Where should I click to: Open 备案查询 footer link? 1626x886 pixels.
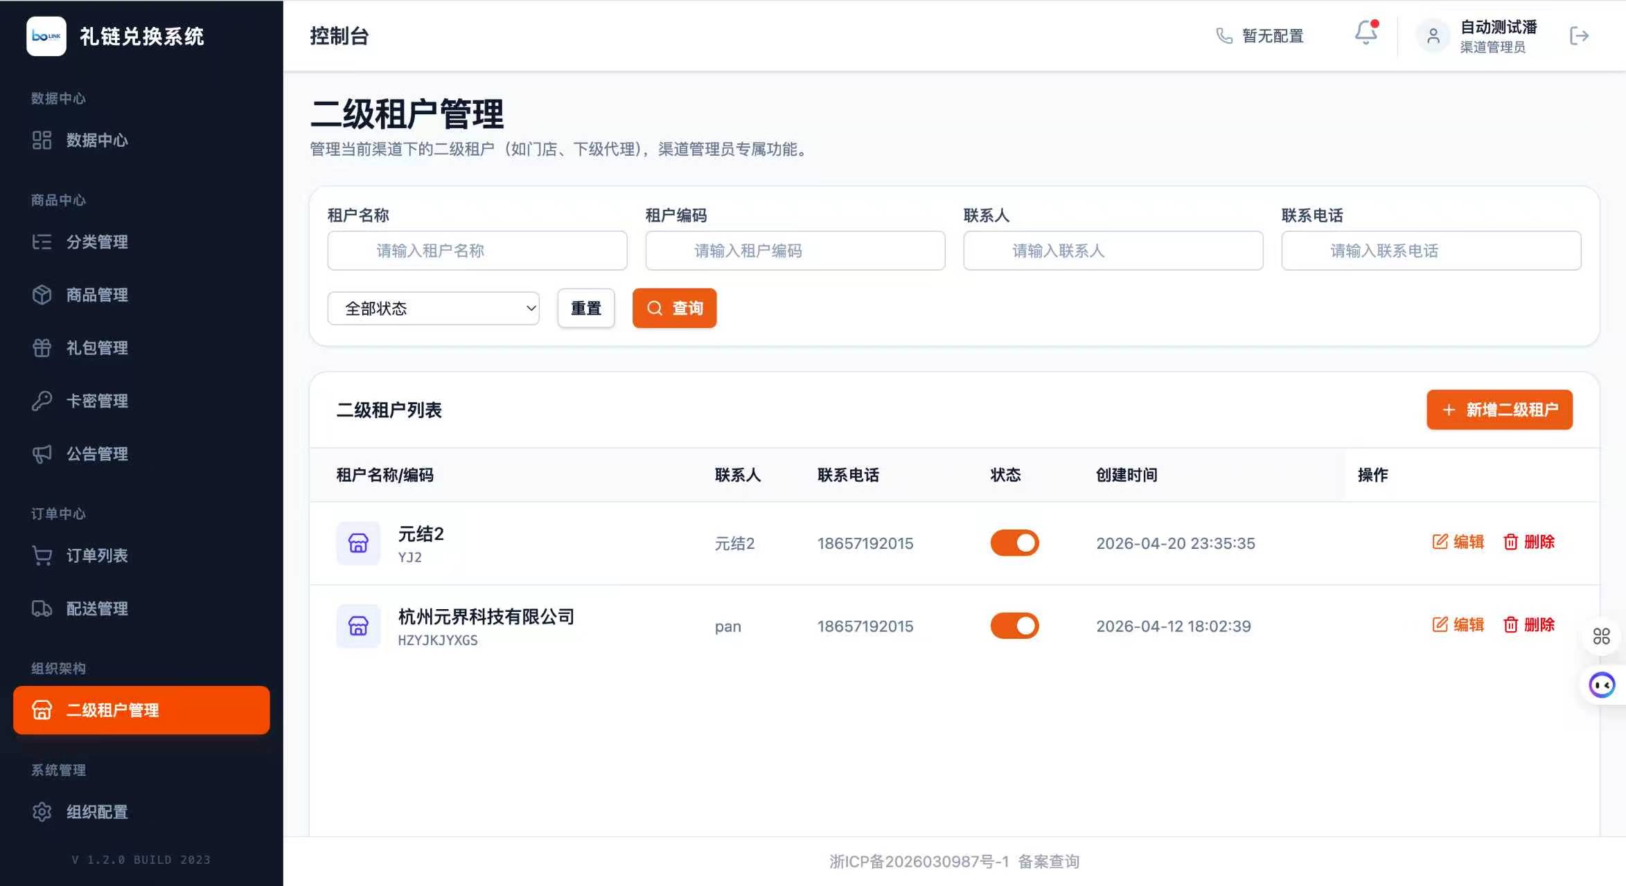pyautogui.click(x=1049, y=862)
